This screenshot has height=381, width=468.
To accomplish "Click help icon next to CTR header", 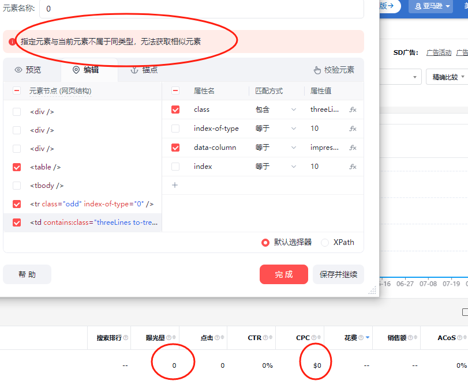I will [x=265, y=337].
